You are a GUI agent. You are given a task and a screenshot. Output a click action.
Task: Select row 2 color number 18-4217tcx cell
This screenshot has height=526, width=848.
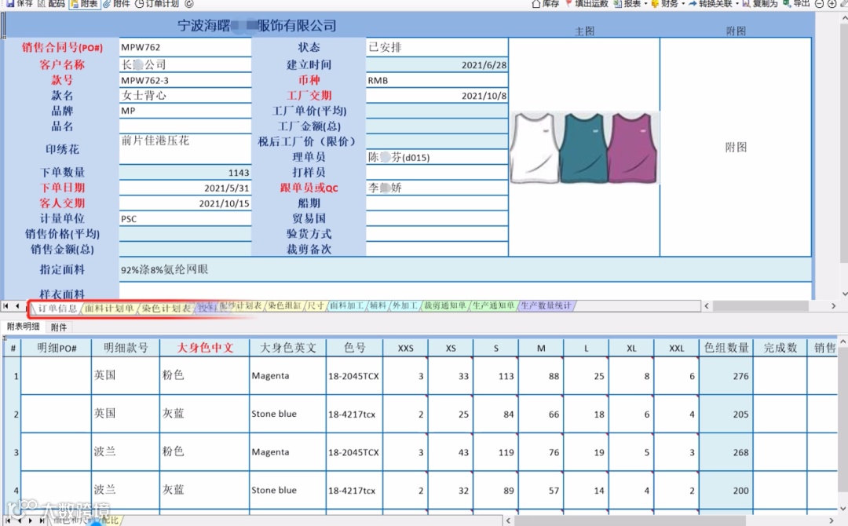(x=353, y=414)
